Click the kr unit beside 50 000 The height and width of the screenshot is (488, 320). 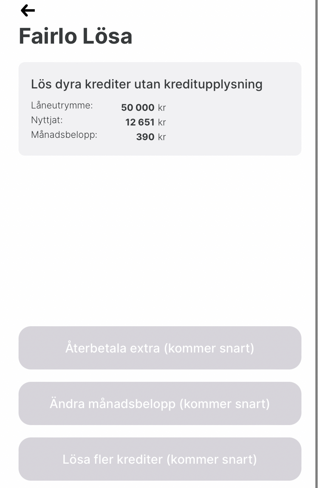tap(162, 108)
